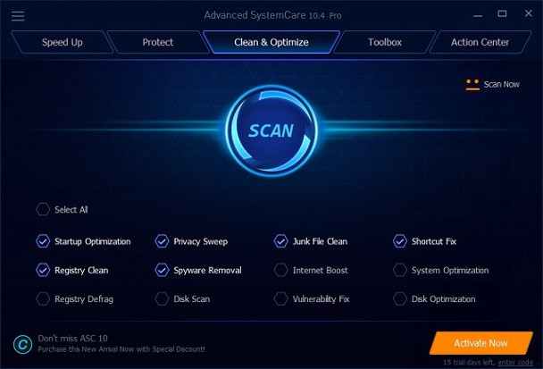
Task: Click the big circular SCAN button
Action: tap(271, 130)
